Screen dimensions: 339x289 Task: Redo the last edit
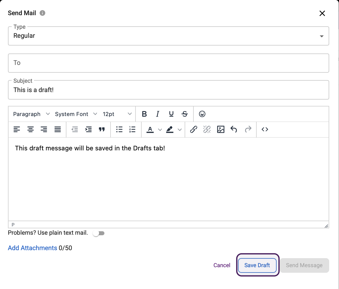(248, 130)
